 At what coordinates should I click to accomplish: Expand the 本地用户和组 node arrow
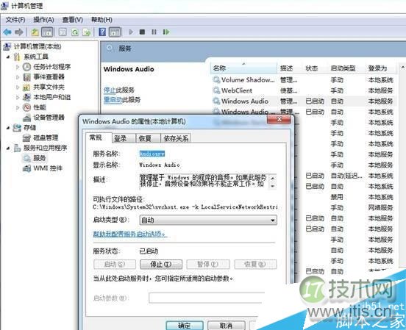[x=18, y=97]
